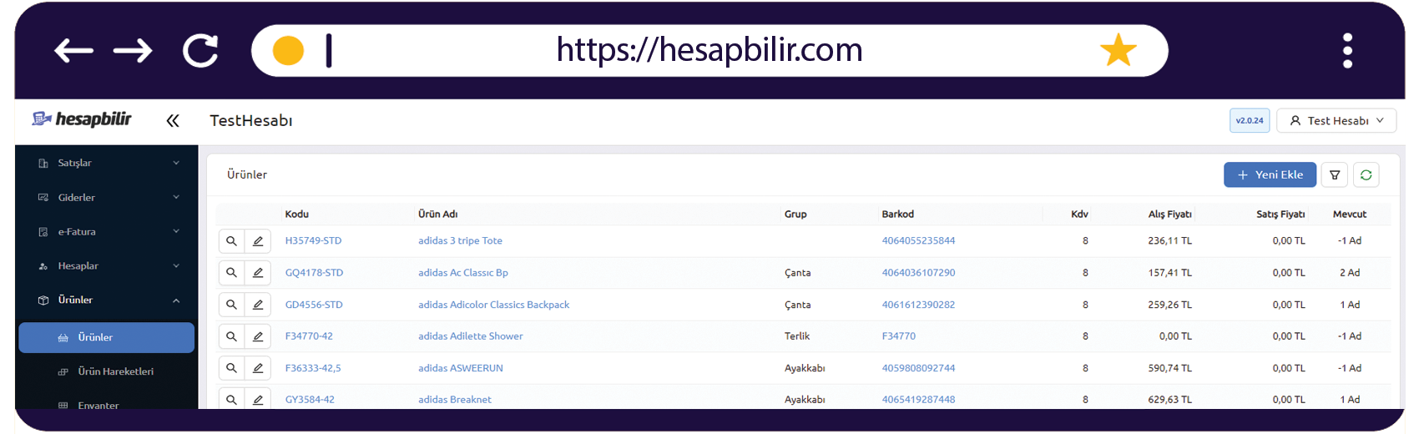
Task: View details of GD4556-STD with magnifier
Action: tap(231, 305)
